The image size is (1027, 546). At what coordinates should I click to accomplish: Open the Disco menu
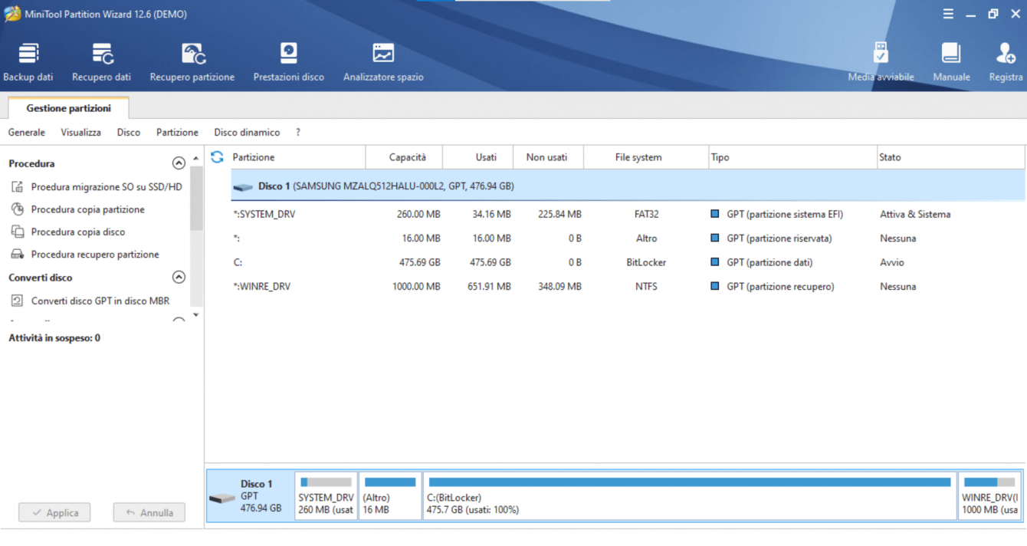click(x=129, y=133)
